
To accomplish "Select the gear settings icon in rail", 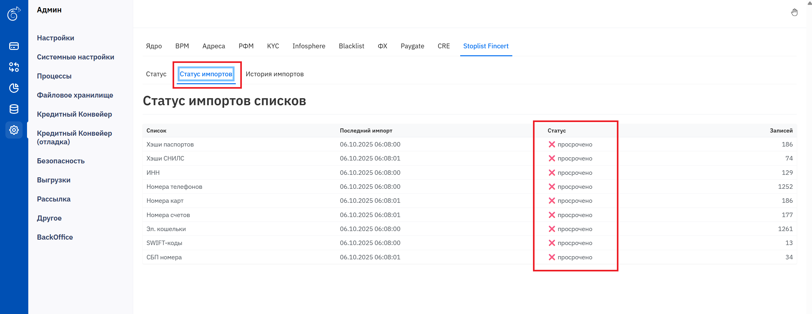I will pyautogui.click(x=14, y=130).
